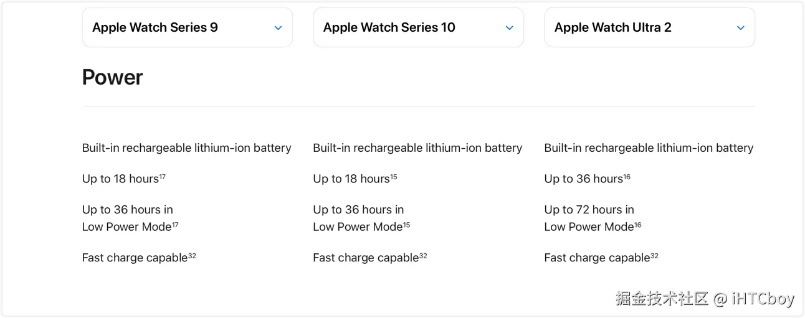Viewport: 805px width, 318px height.
Task: Click footnote 17 after Series 9 Low Power Mode
Action: (x=175, y=225)
